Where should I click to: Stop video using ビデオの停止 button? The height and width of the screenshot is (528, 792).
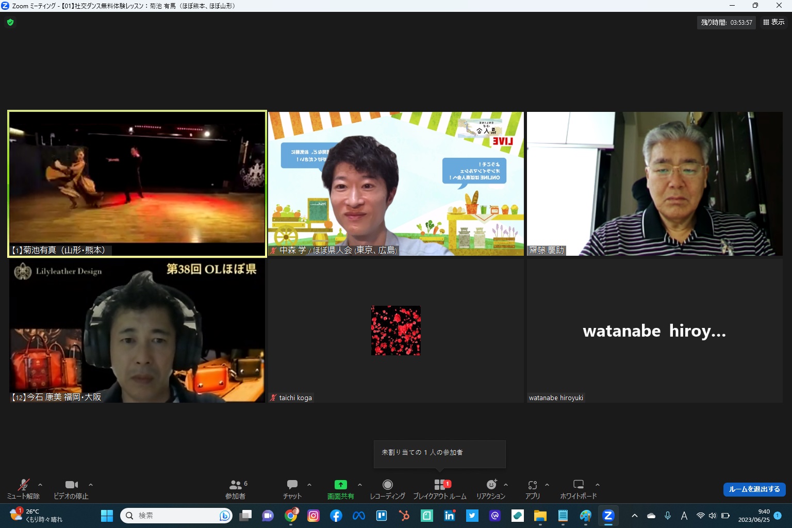point(71,488)
